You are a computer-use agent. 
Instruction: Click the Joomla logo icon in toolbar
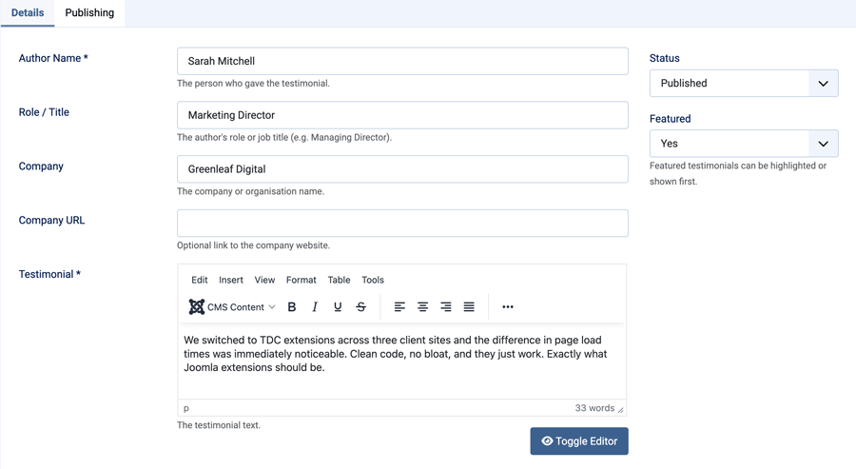pyautogui.click(x=197, y=307)
